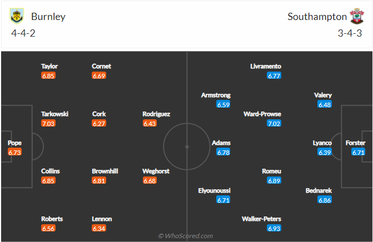This screenshot has width=373, height=242.
Task: Open Tarkowski's player name
Action: click(x=54, y=114)
